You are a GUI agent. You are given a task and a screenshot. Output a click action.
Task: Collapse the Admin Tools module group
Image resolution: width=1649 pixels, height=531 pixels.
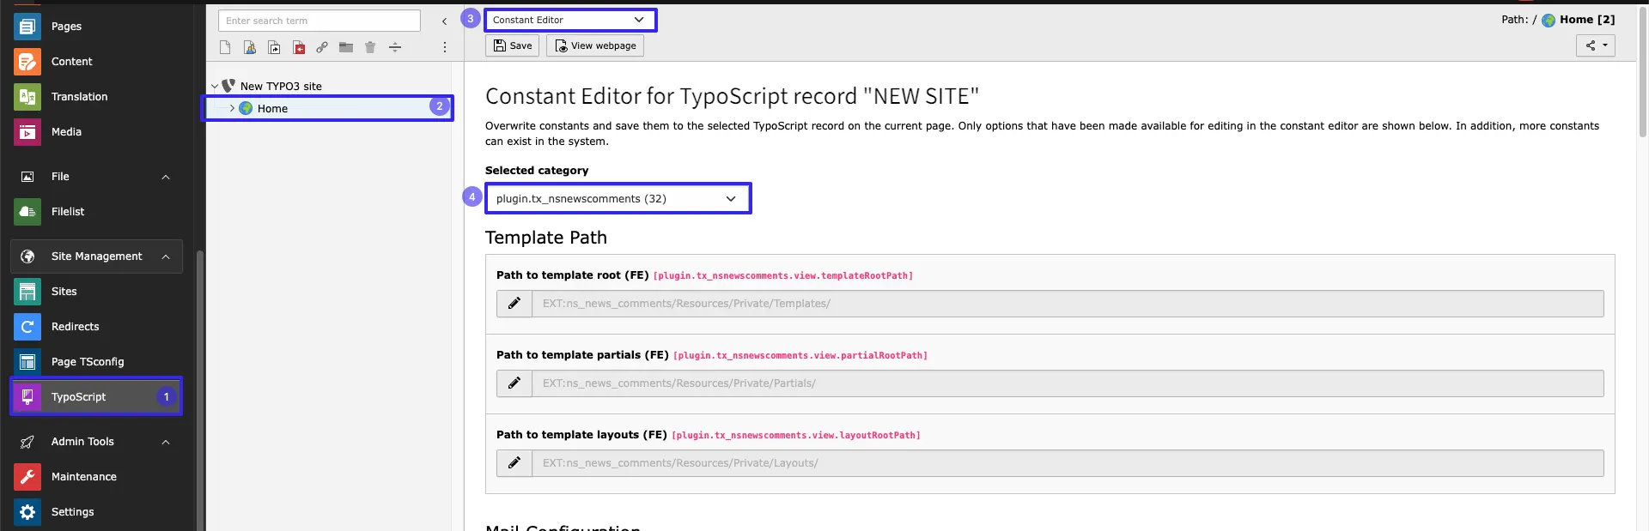pos(166,442)
